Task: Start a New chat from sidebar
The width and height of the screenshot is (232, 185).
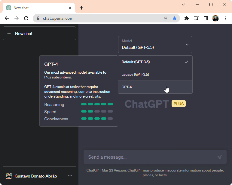Action: pyautogui.click(x=39, y=33)
